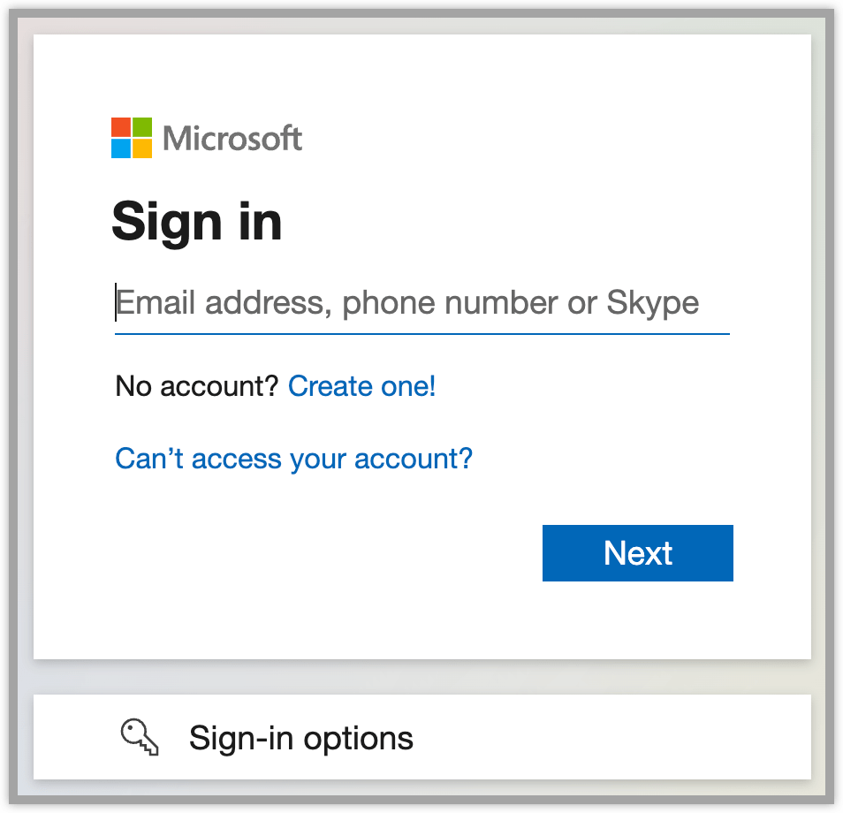Image resolution: width=843 pixels, height=813 pixels.
Task: Click the green square in Microsoft logo
Action: click(141, 127)
